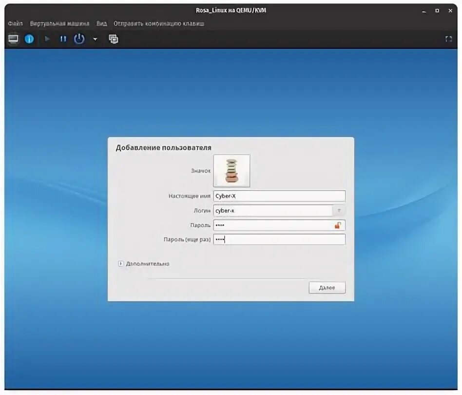This screenshot has width=462, height=395.
Task: Open the Виртуальная машина menu
Action: [x=59, y=23]
